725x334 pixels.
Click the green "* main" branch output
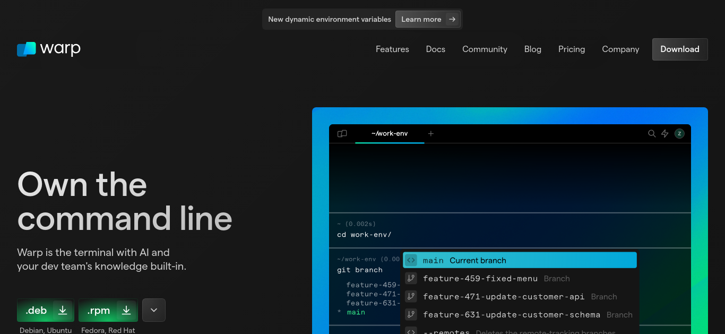point(351,312)
